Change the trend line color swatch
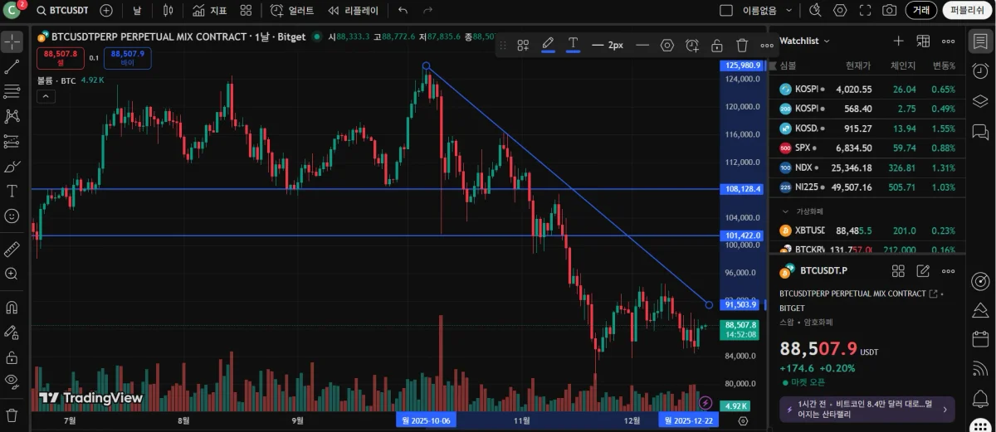 click(x=548, y=45)
